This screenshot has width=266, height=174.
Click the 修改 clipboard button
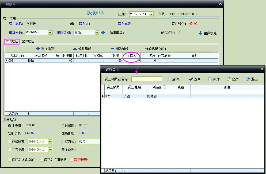coord(233,79)
